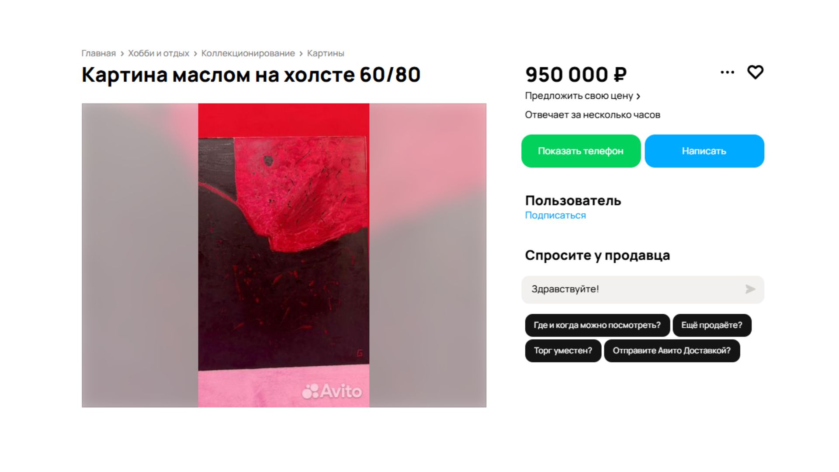
Task: Open the painting photo in the gallery
Action: pyautogui.click(x=284, y=255)
